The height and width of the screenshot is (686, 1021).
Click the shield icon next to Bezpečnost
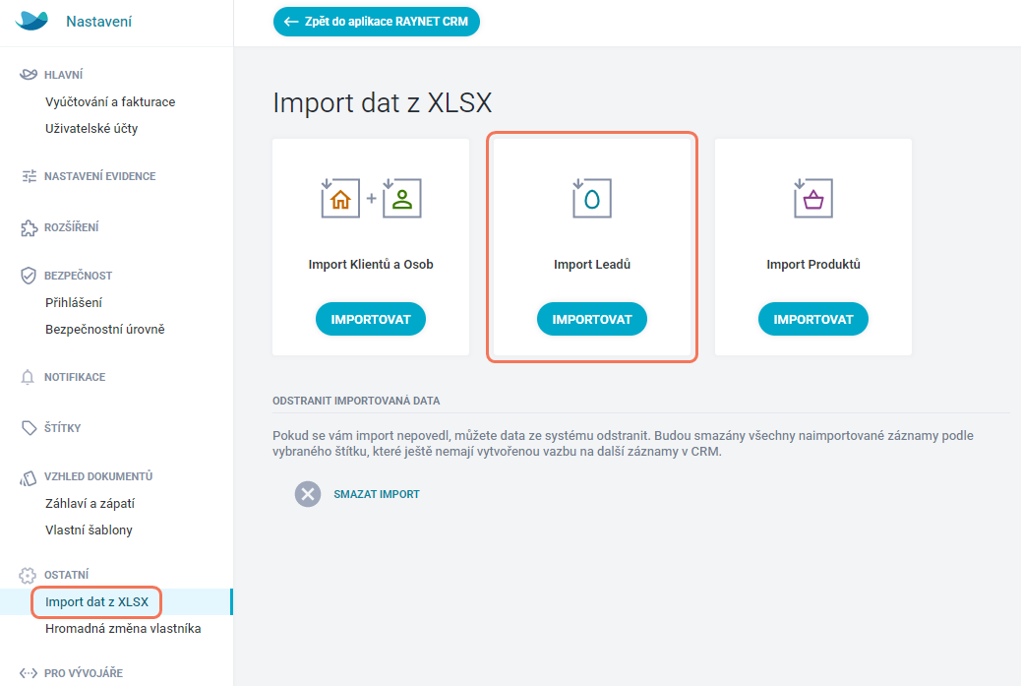[28, 276]
